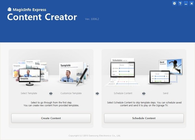Click arrow between Select and Customize Template
This screenshot has width=195, height=140.
click(x=51, y=93)
